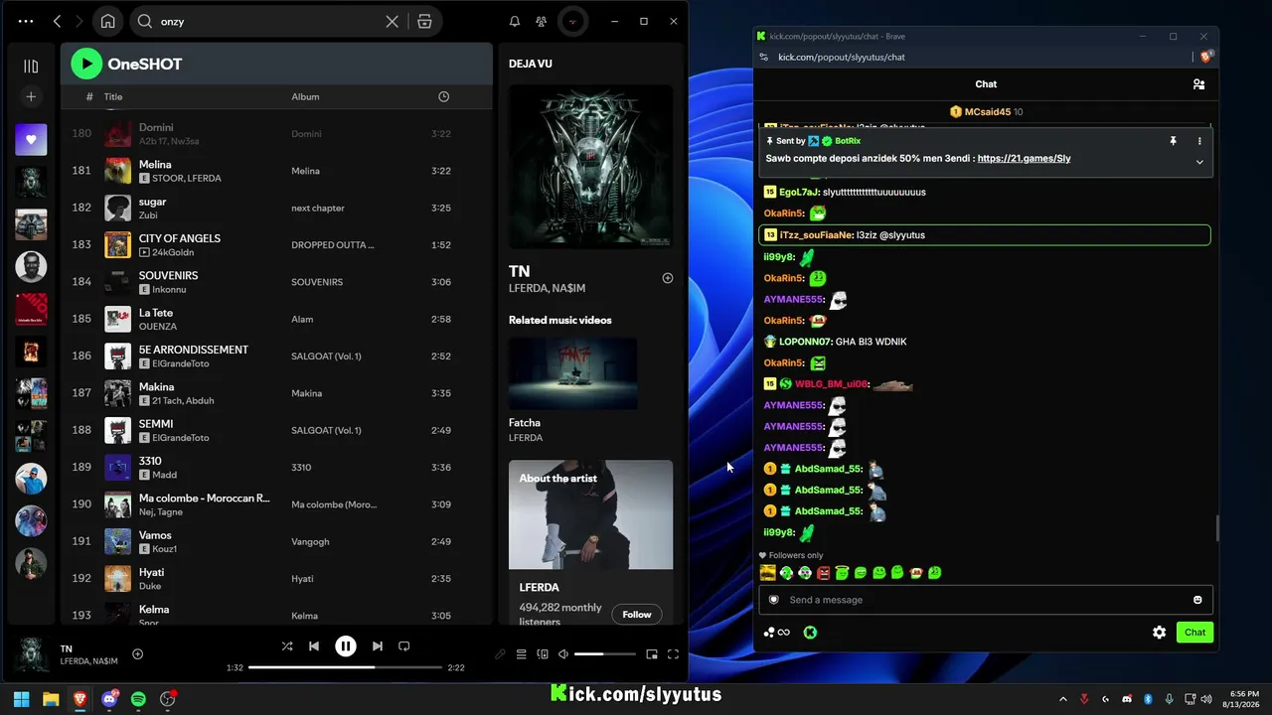Sort by the Title column header
The width and height of the screenshot is (1272, 715).
point(113,96)
